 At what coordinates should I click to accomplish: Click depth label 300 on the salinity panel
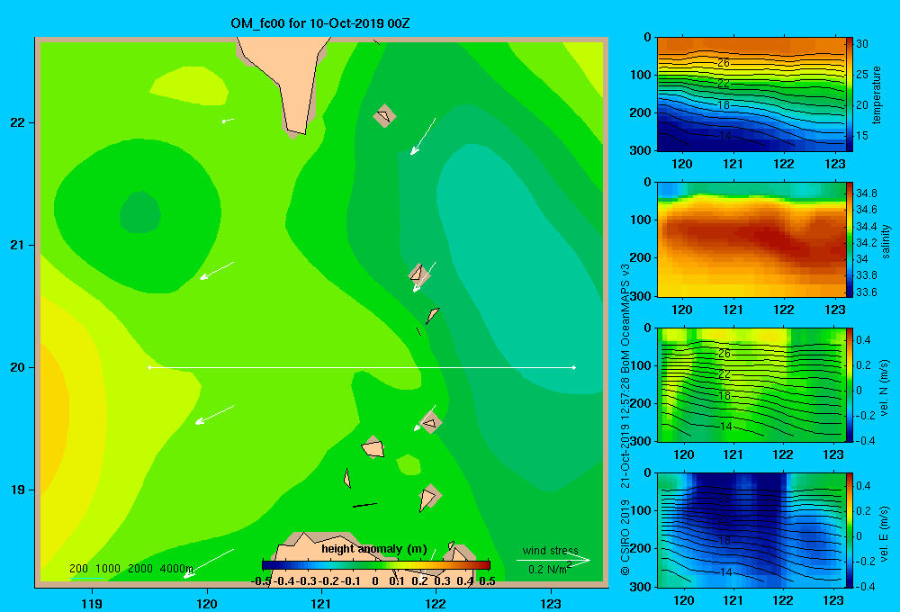[641, 296]
